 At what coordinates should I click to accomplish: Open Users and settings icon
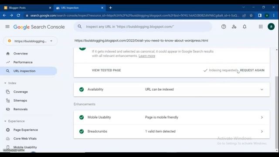coord(234,27)
